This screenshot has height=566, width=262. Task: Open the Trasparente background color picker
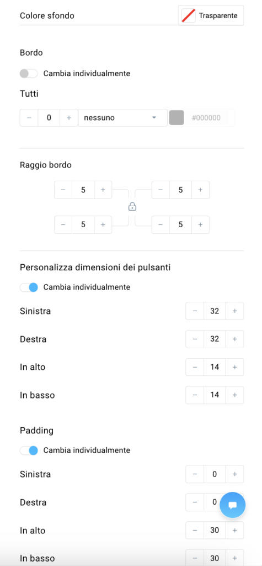point(211,15)
